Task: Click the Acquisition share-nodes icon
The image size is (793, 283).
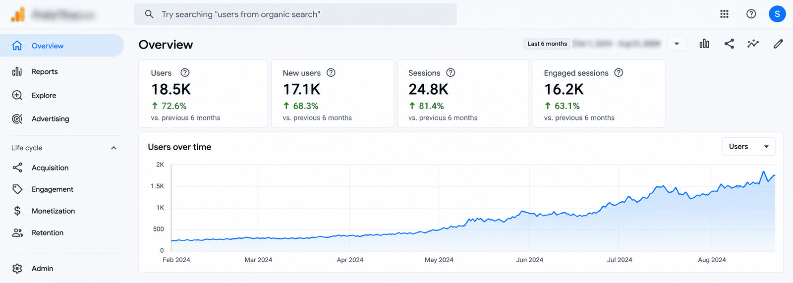Action: [17, 168]
